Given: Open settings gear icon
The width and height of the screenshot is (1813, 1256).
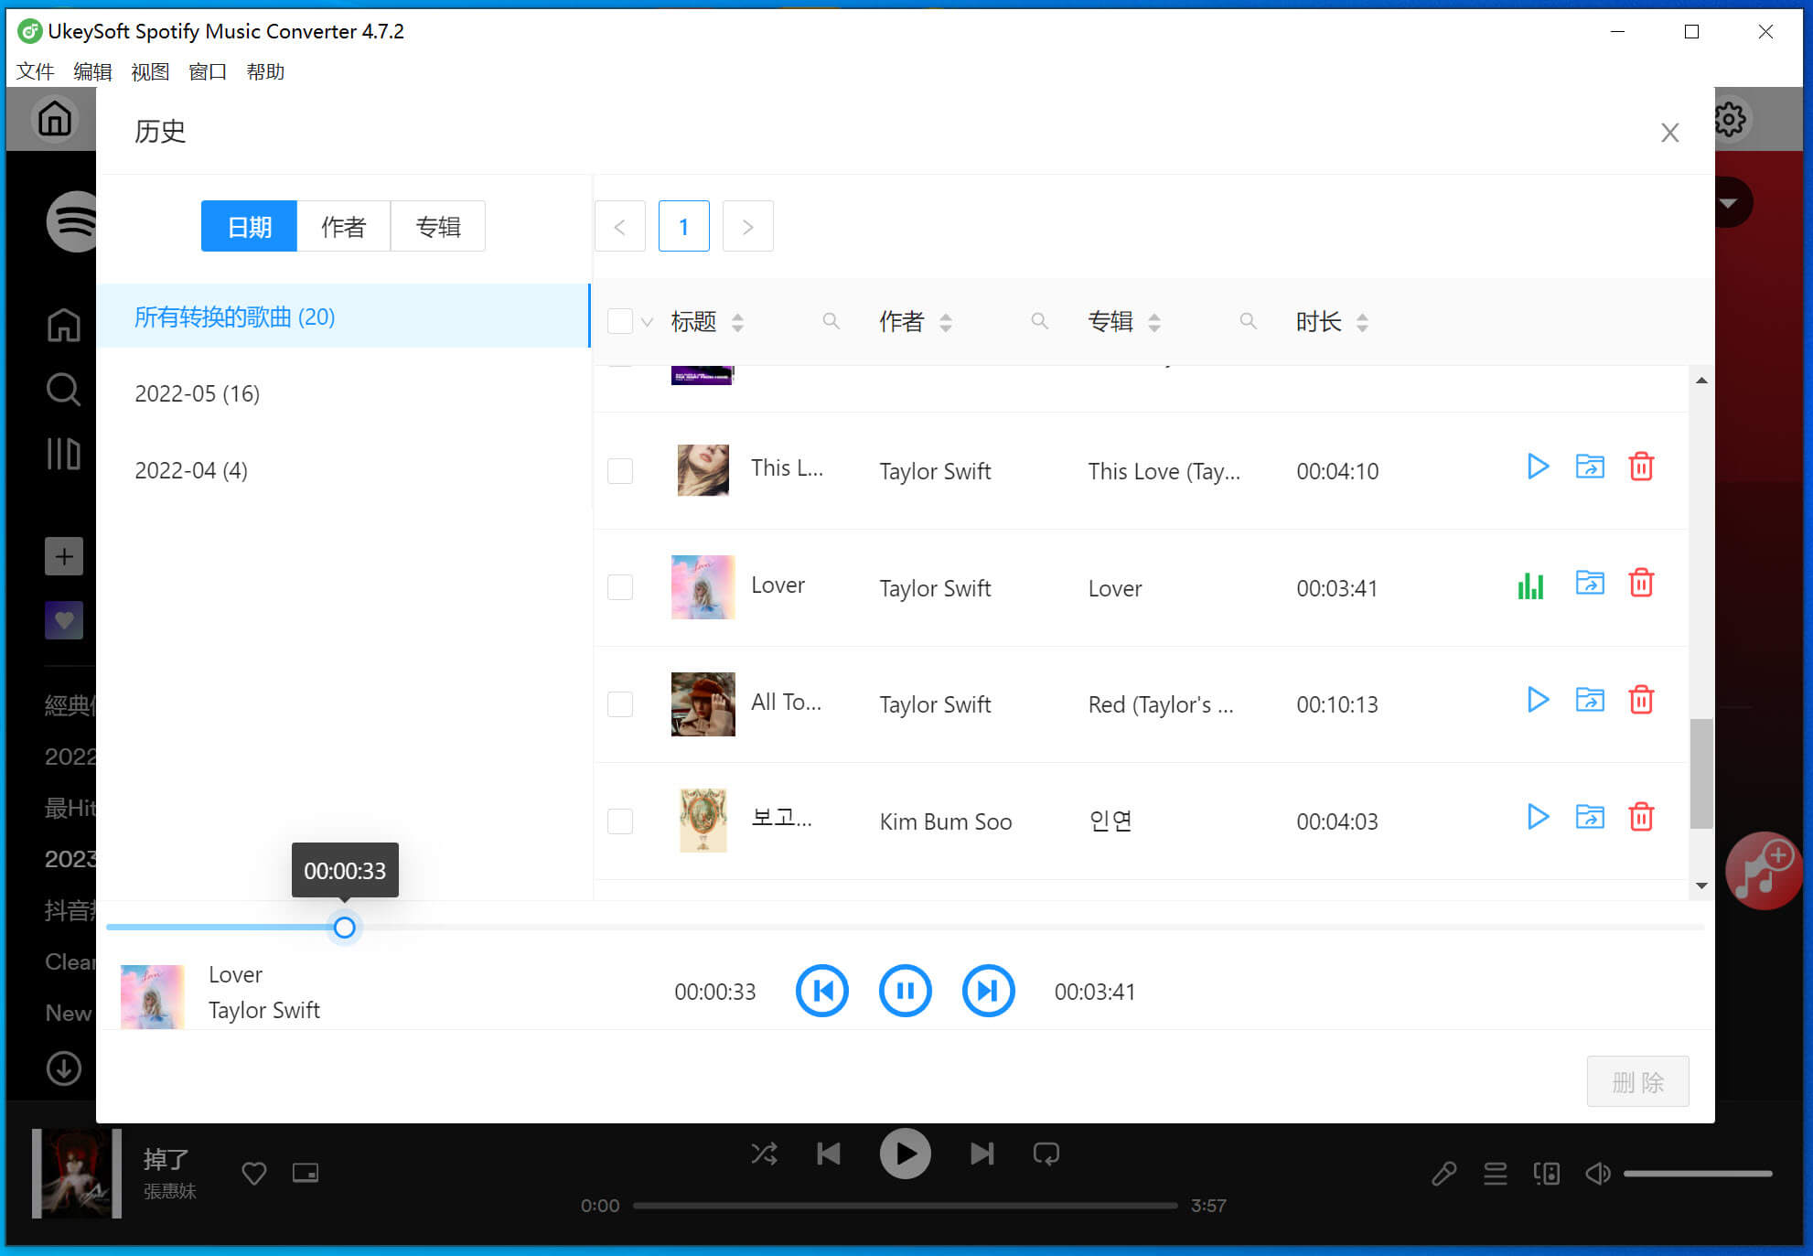Looking at the screenshot, I should pos(1731,119).
